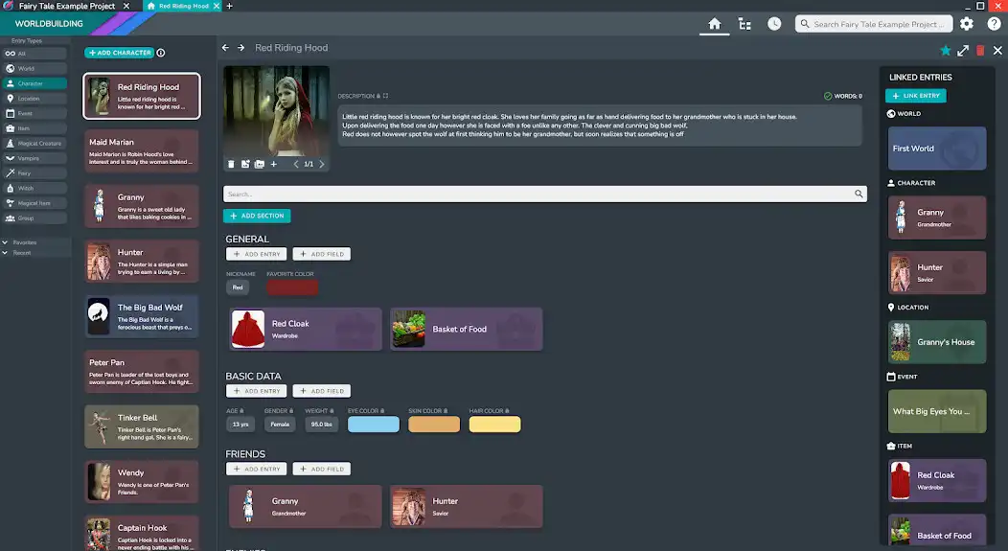The height and width of the screenshot is (551, 1008).
Task: Open the orange Skin Color swatch
Action: [x=434, y=425]
